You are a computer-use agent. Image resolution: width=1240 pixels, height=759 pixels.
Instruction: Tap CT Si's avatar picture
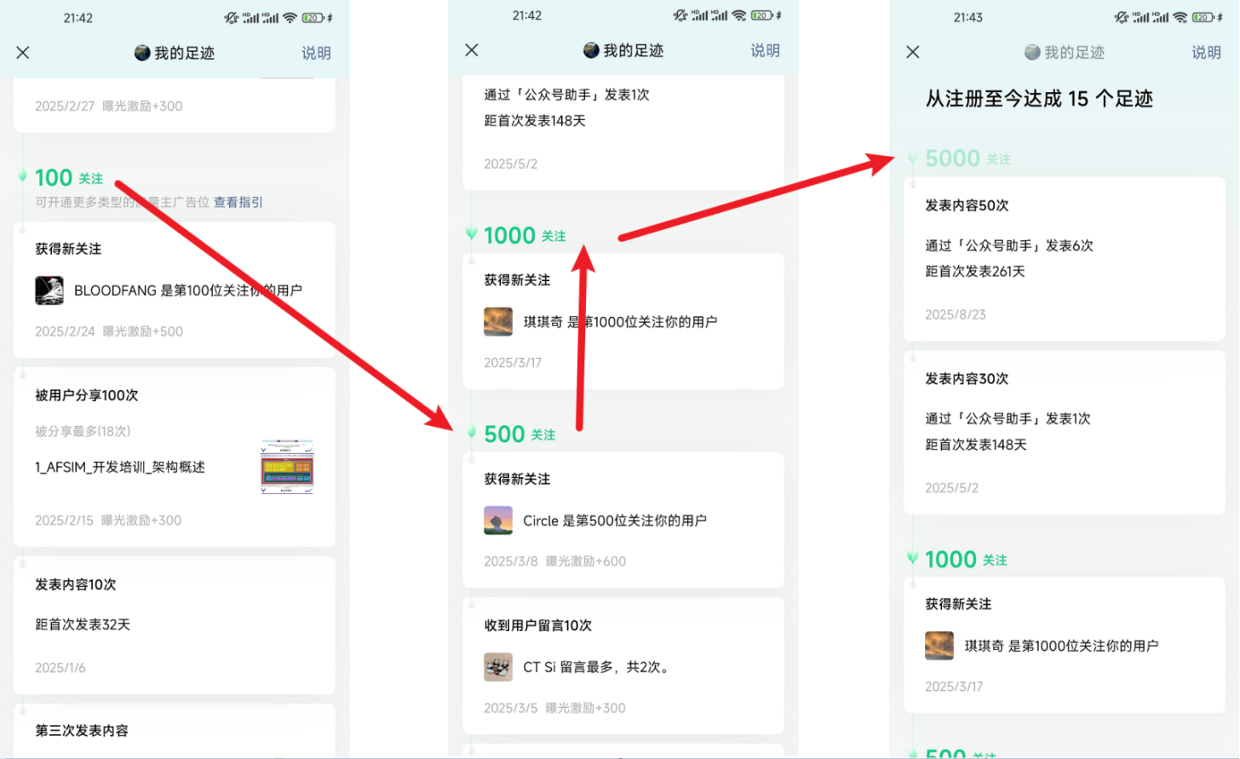click(498, 667)
